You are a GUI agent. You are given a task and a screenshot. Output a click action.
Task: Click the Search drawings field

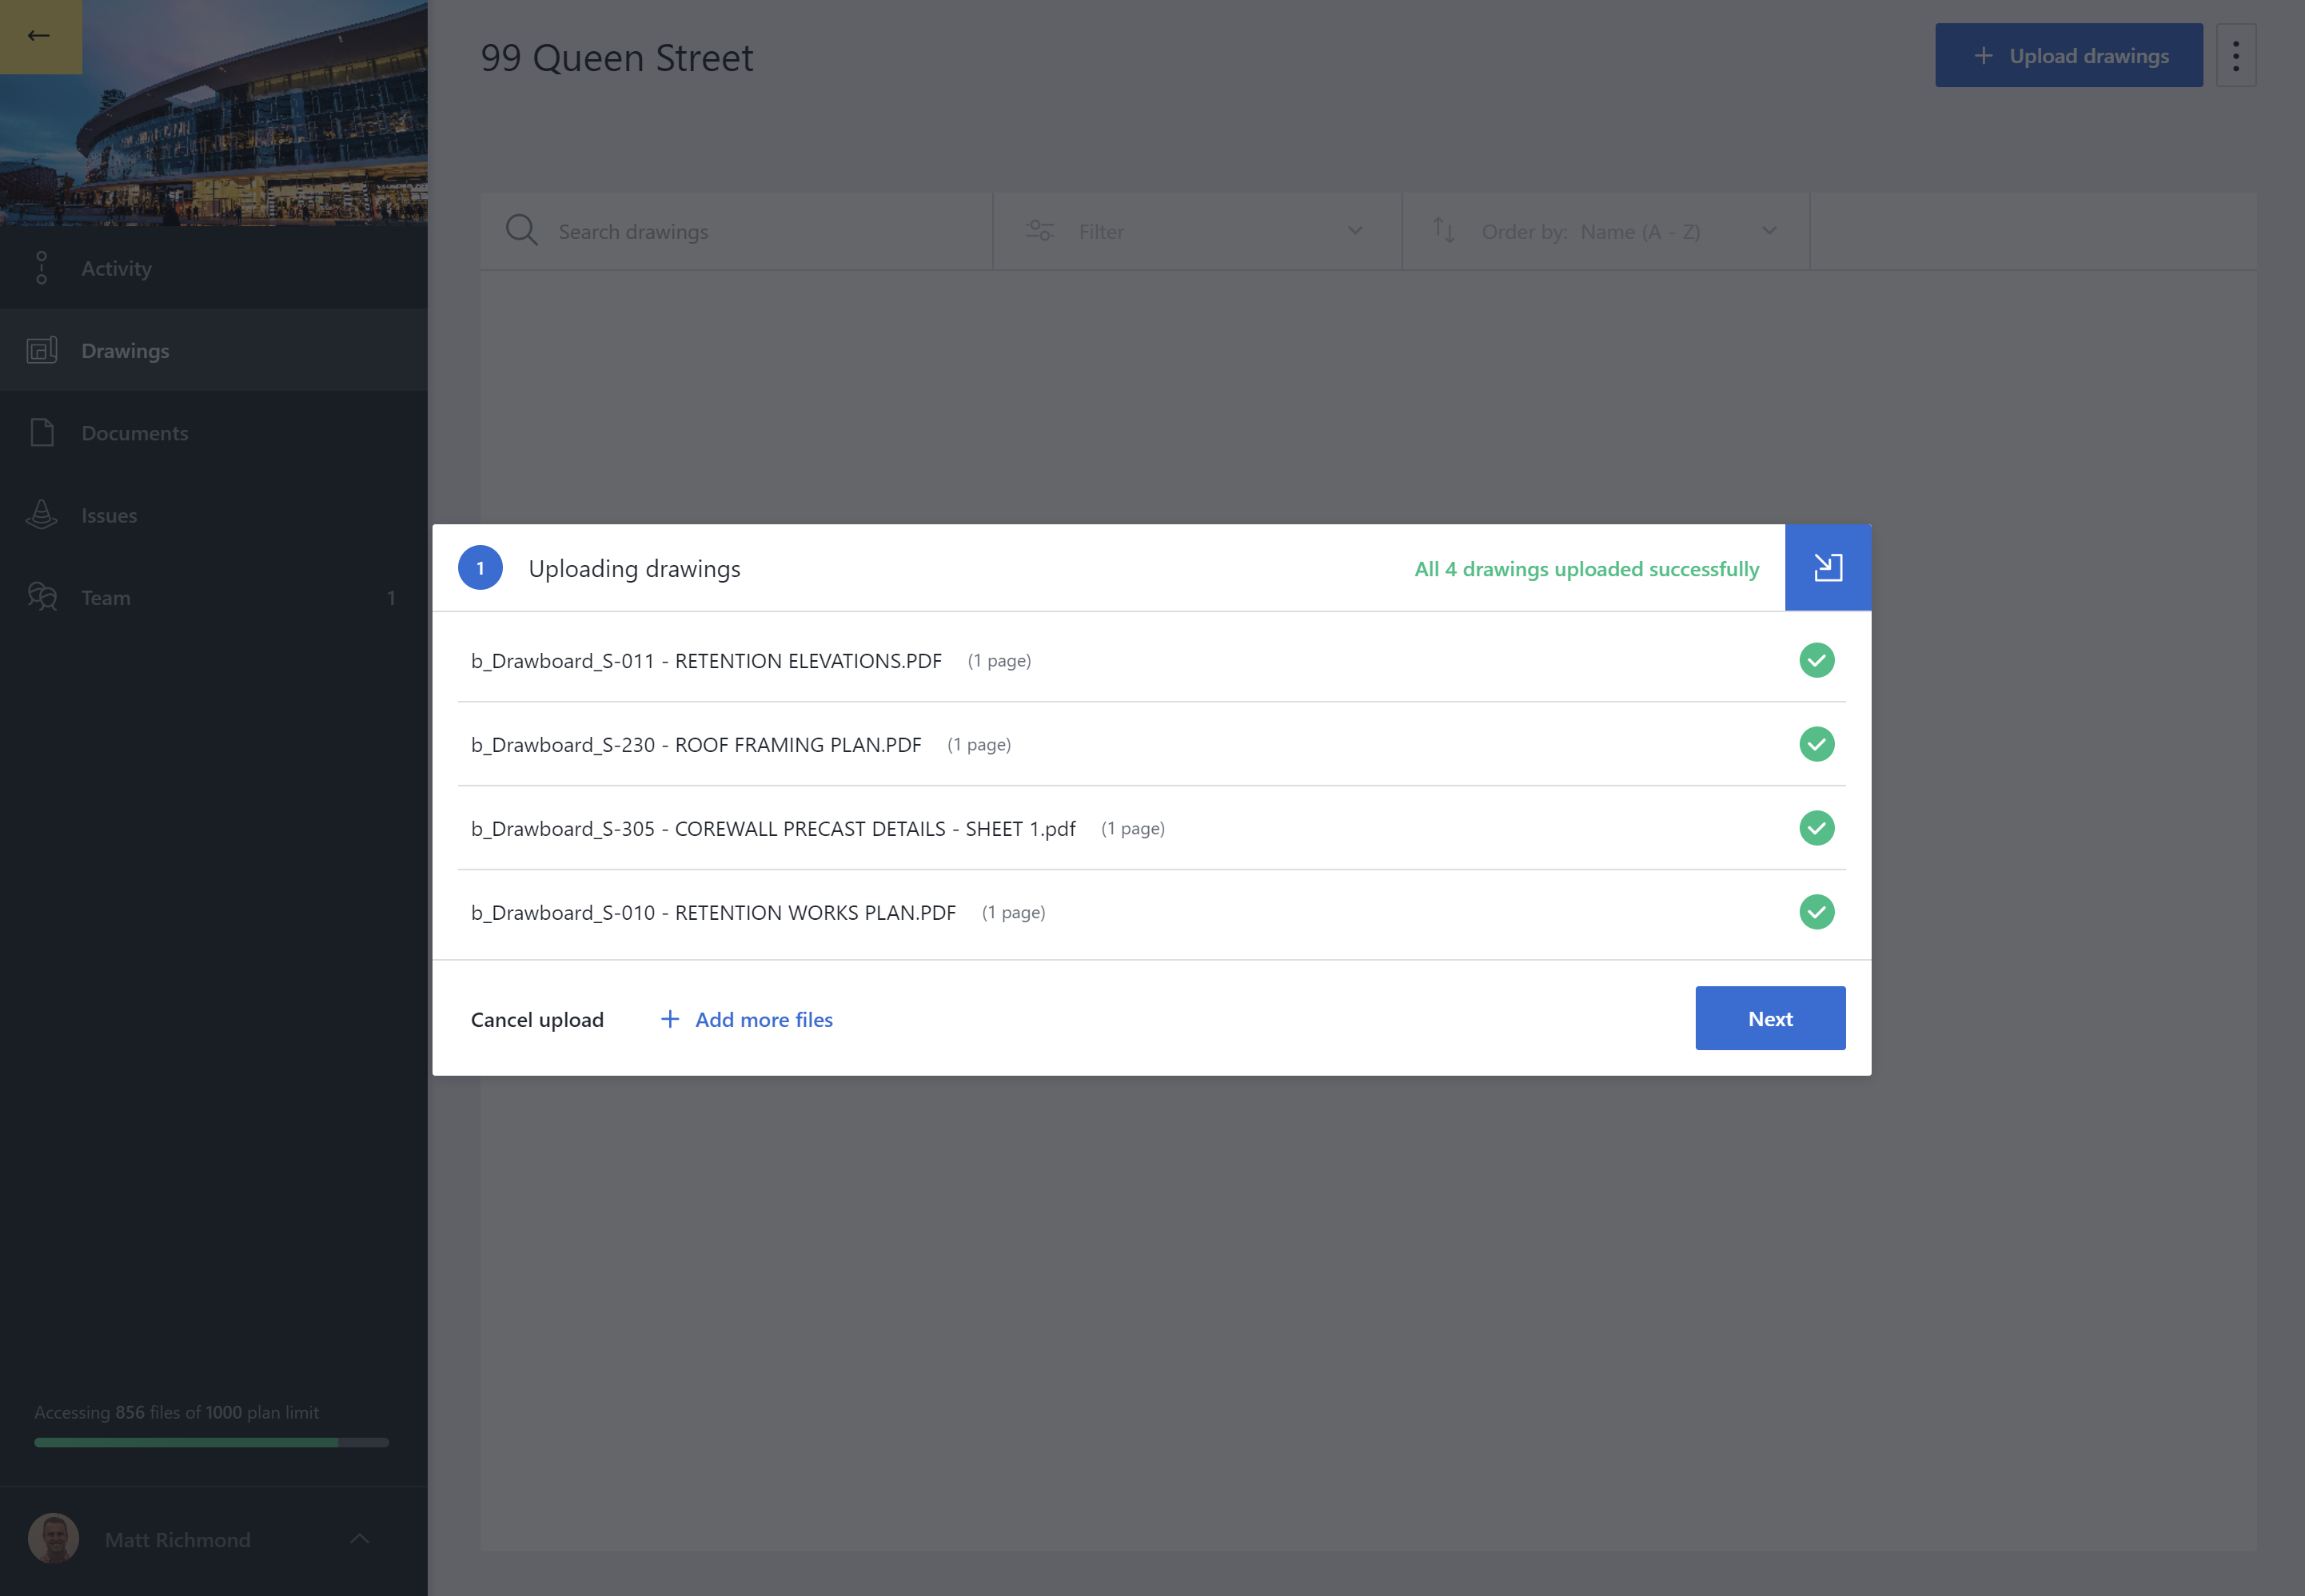click(x=736, y=232)
